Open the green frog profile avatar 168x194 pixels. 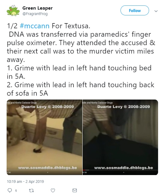point(13,11)
